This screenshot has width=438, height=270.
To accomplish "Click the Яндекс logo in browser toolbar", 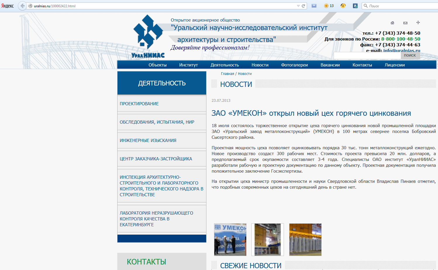I will coord(8,6).
